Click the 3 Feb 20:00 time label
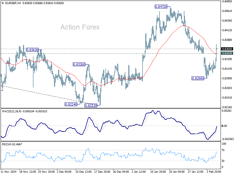Viewport: 234px width, 175px height. [x=214, y=171]
